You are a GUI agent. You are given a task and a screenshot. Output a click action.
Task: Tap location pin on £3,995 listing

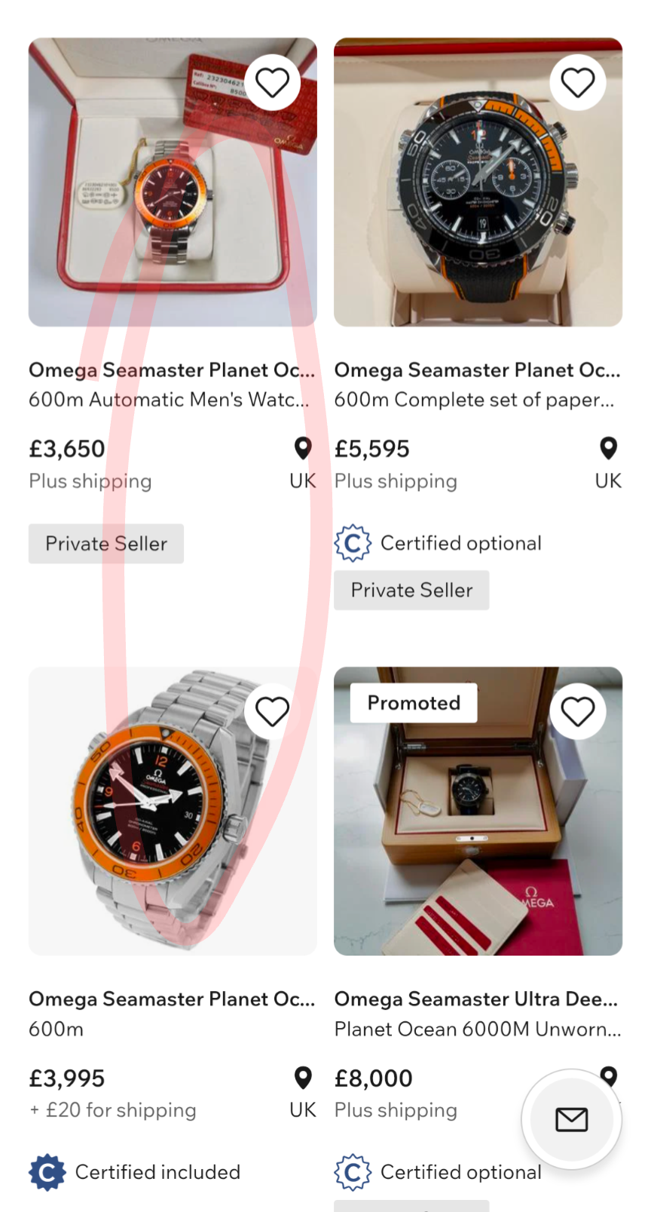tap(303, 1078)
